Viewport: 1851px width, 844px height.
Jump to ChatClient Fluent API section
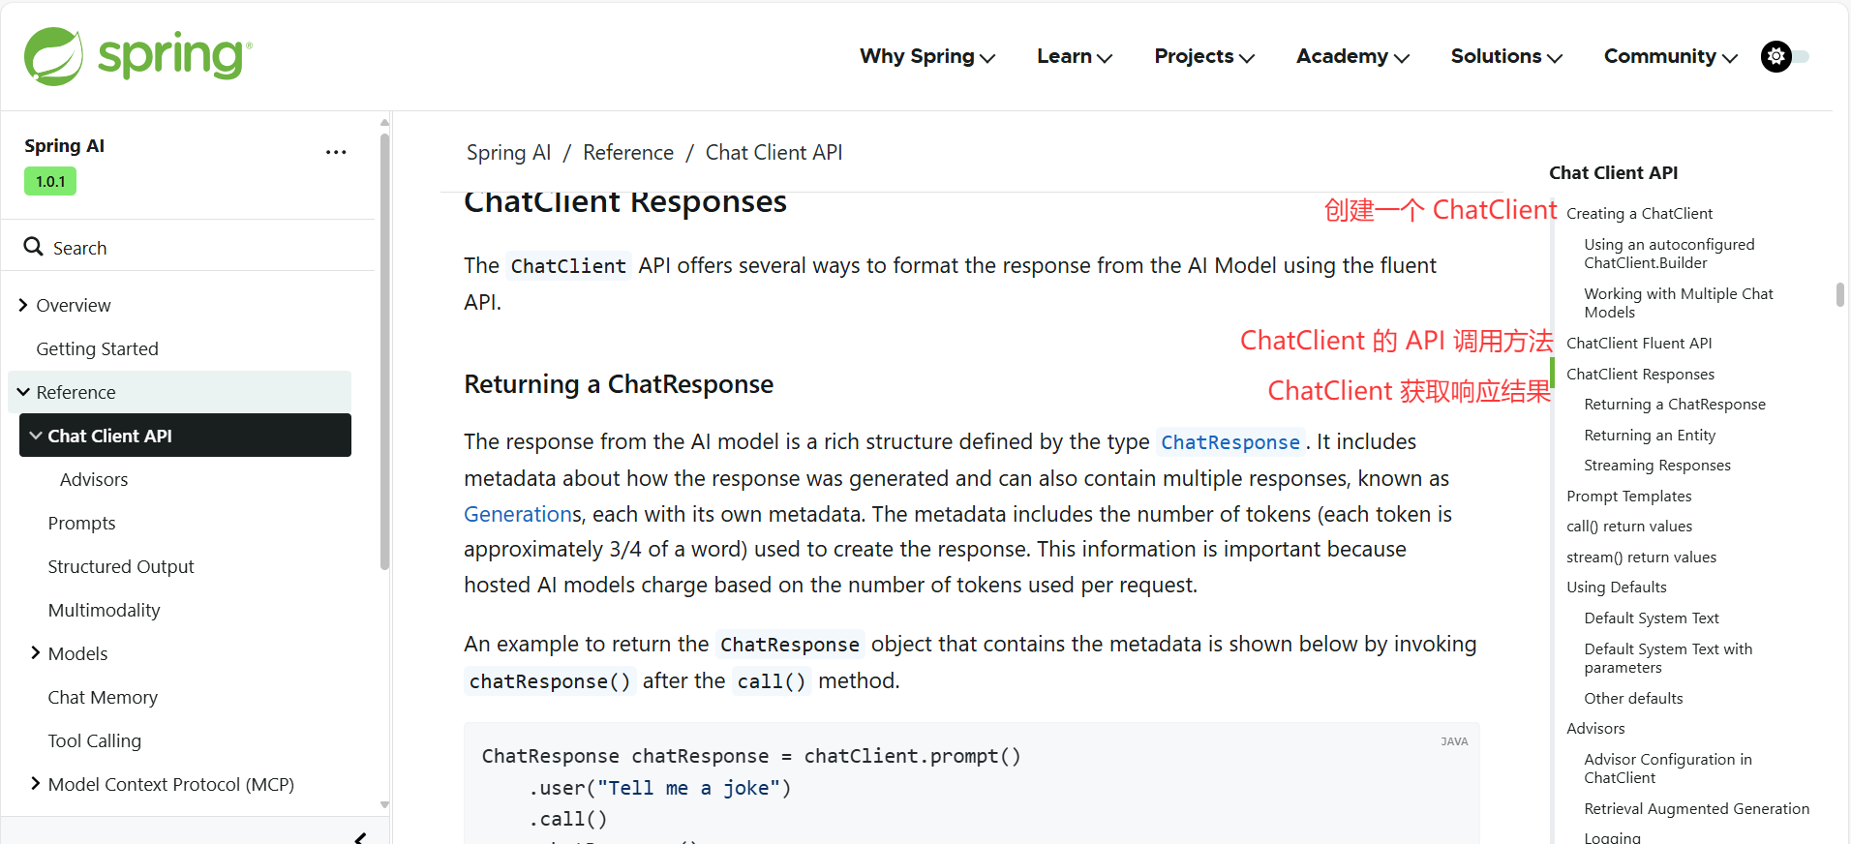1639,343
